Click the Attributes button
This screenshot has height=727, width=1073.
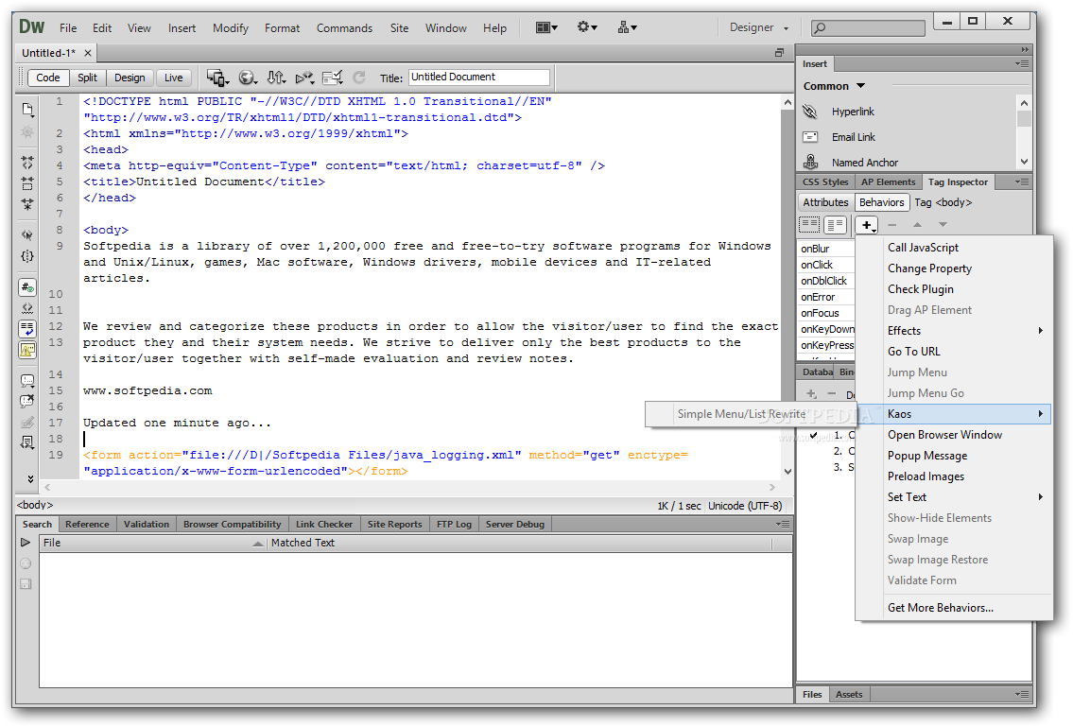point(825,202)
